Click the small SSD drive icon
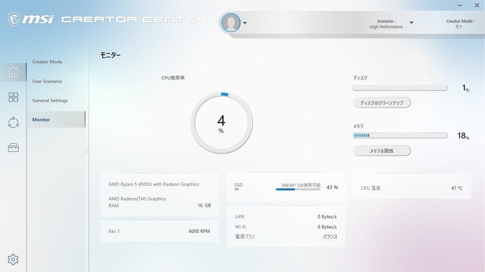485x272 pixels. 237,189
